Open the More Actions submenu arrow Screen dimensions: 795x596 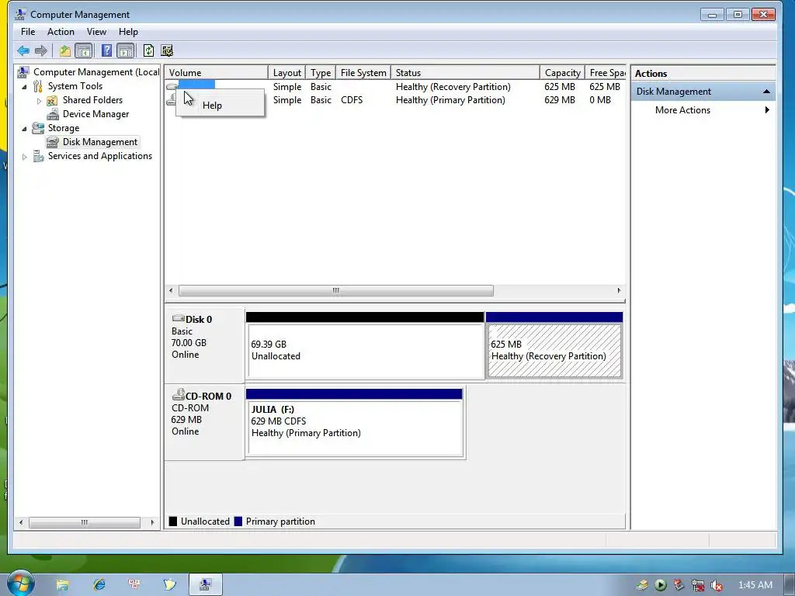click(767, 110)
